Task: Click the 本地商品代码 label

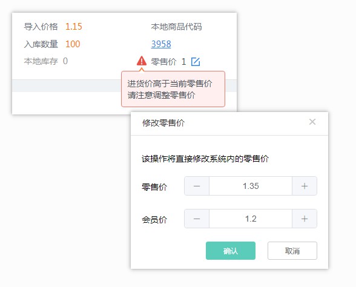Action: point(176,27)
